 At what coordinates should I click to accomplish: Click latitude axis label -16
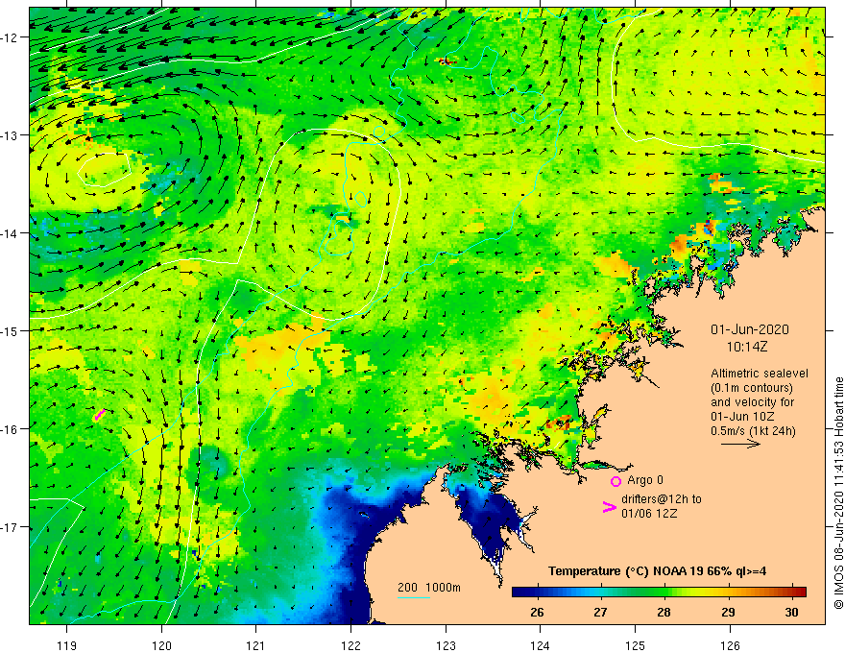pyautogui.click(x=10, y=429)
